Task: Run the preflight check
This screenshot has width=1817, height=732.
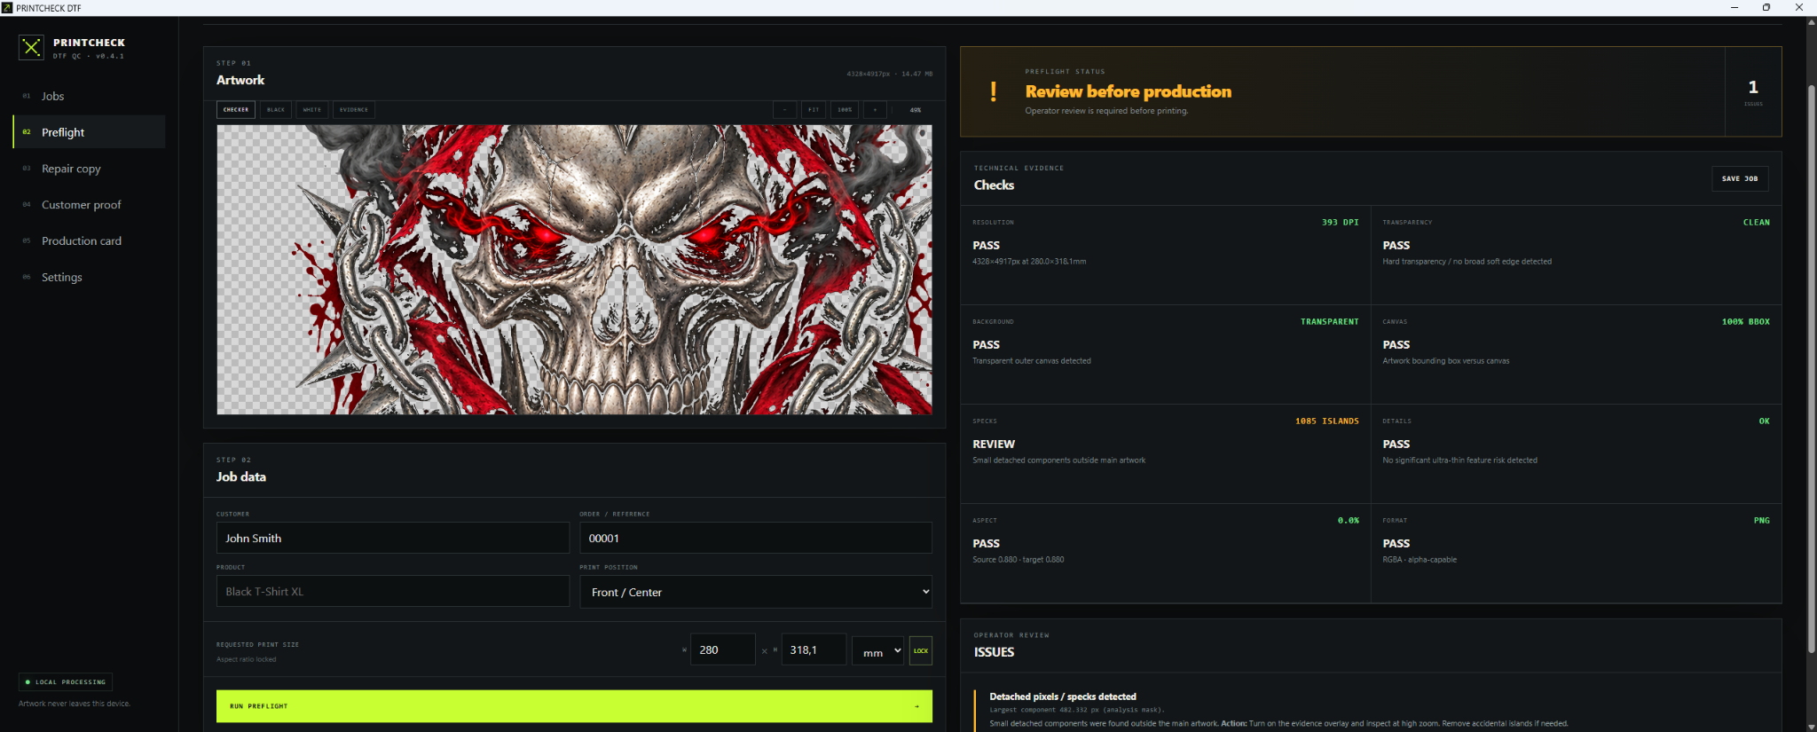Action: (574, 706)
